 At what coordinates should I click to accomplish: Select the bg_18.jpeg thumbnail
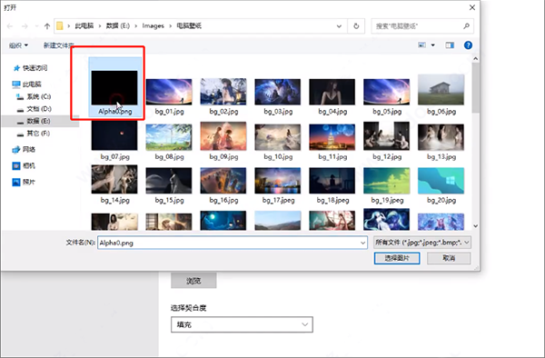(x=332, y=181)
